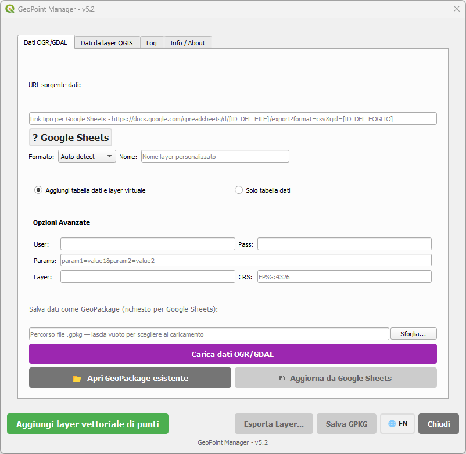Click the '? Google Sheets' help button

point(70,138)
